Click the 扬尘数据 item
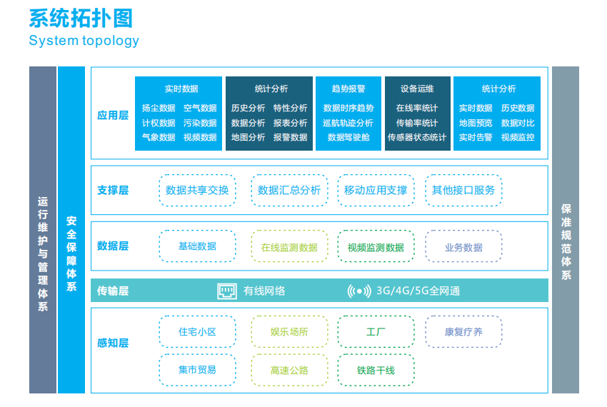607x407 pixels. click(x=159, y=109)
